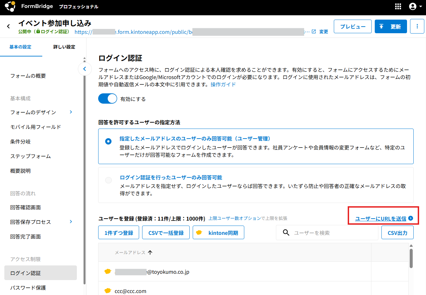Open パスワード保護 in the sidebar
Screen dimensions: 426x295
pos(28,288)
